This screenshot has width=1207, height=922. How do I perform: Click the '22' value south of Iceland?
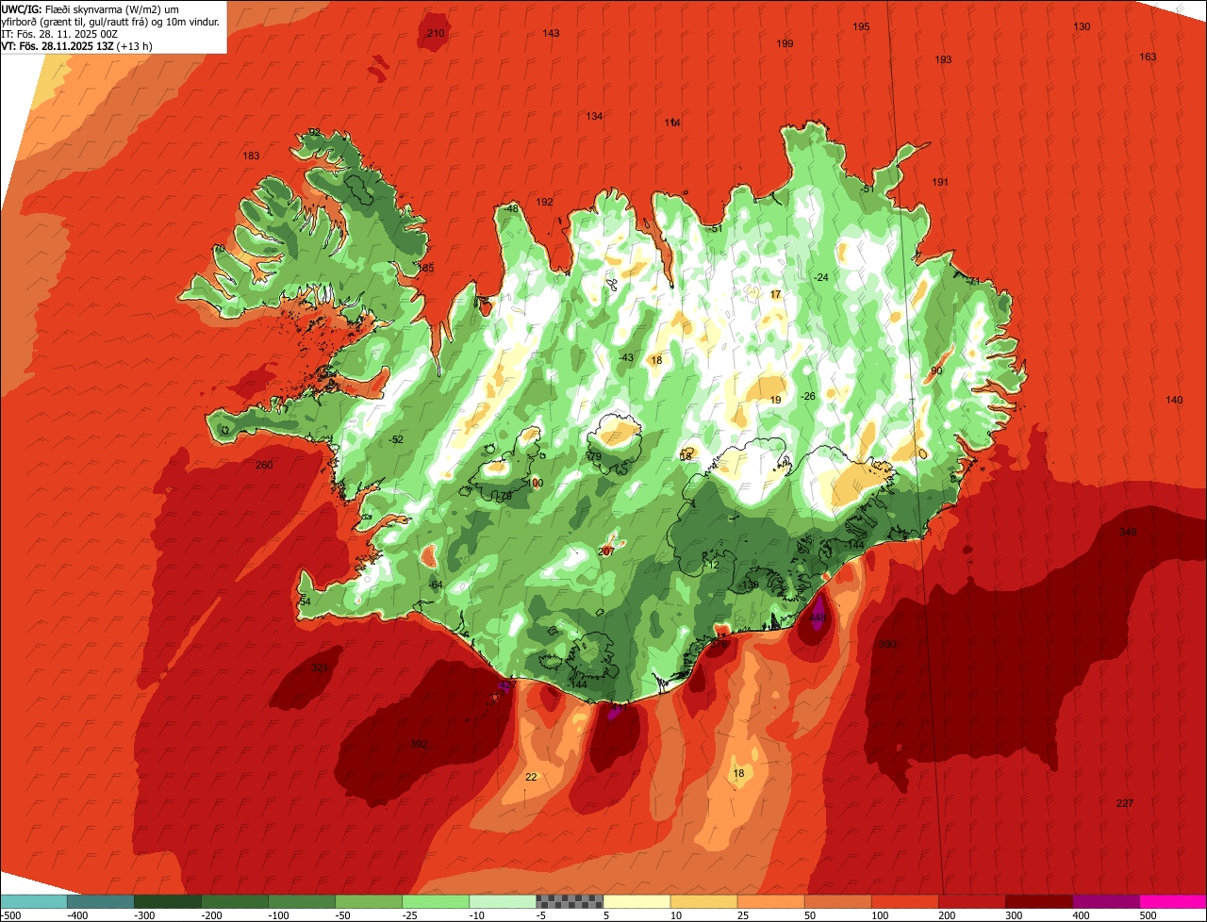click(531, 777)
